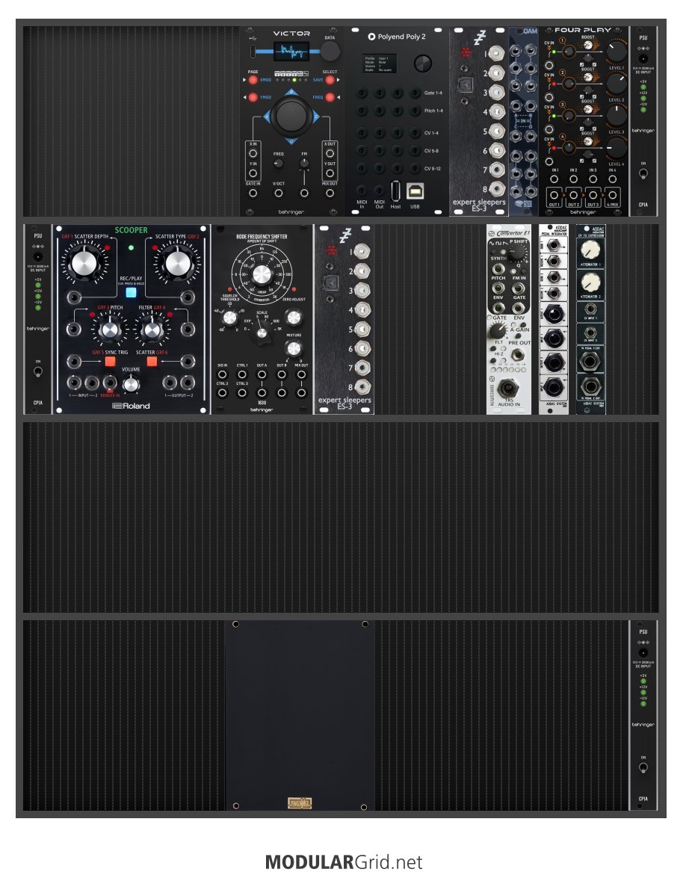Click the Victor Y OUT jack

point(330,173)
